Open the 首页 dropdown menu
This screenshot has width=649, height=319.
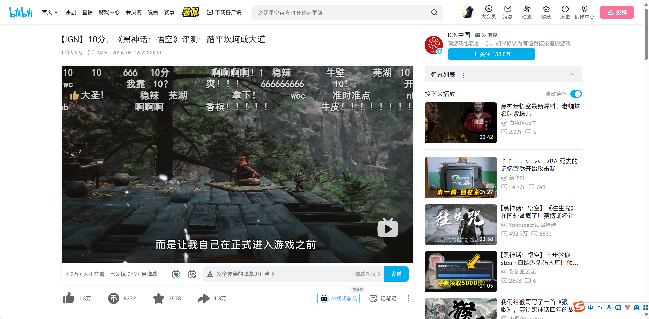point(50,12)
